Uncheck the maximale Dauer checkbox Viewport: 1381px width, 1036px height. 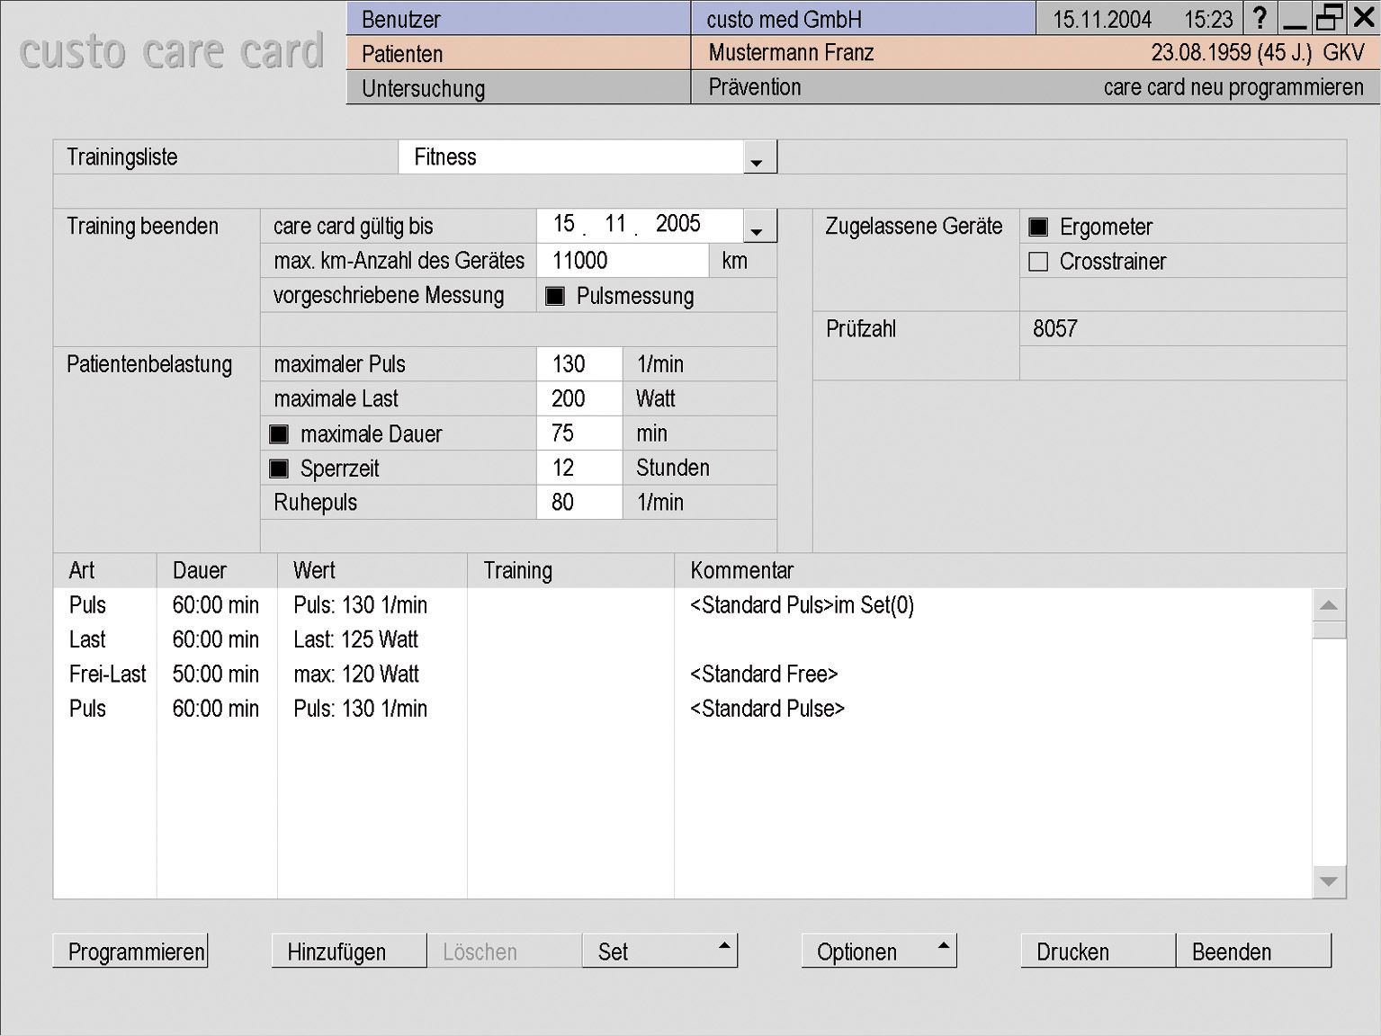point(279,434)
